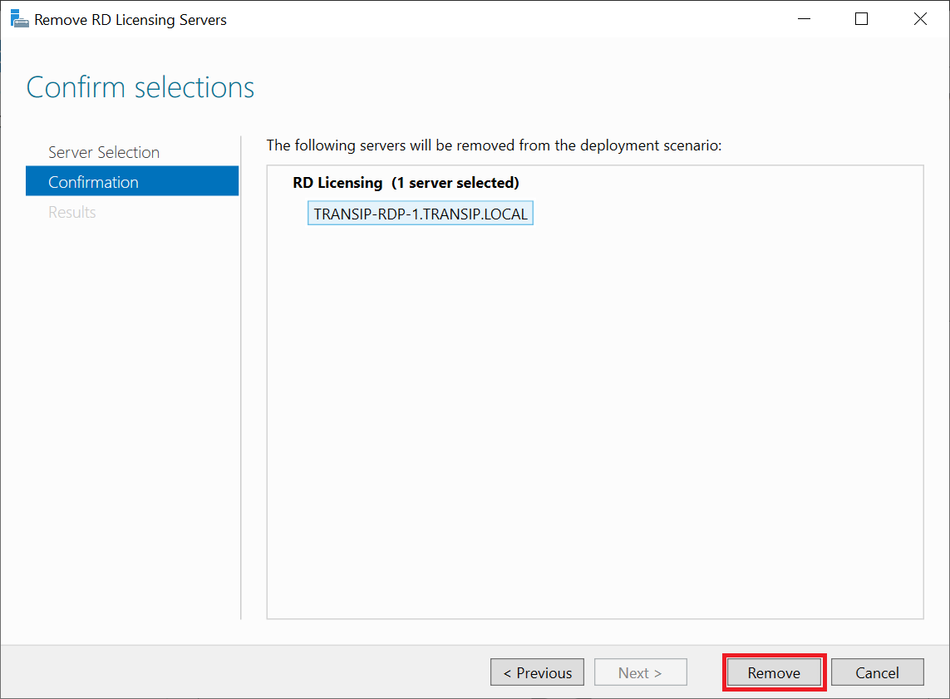Select the Confirmation step in sidebar

pyautogui.click(x=132, y=181)
